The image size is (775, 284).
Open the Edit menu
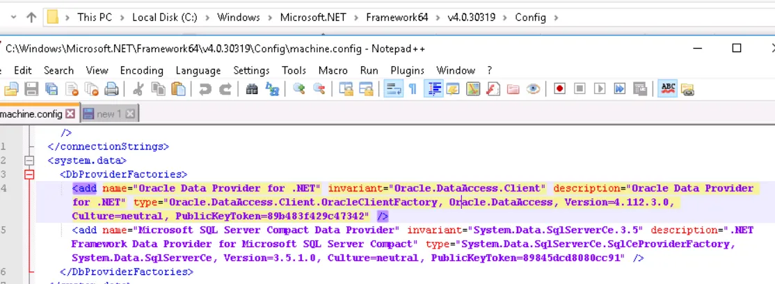point(23,70)
